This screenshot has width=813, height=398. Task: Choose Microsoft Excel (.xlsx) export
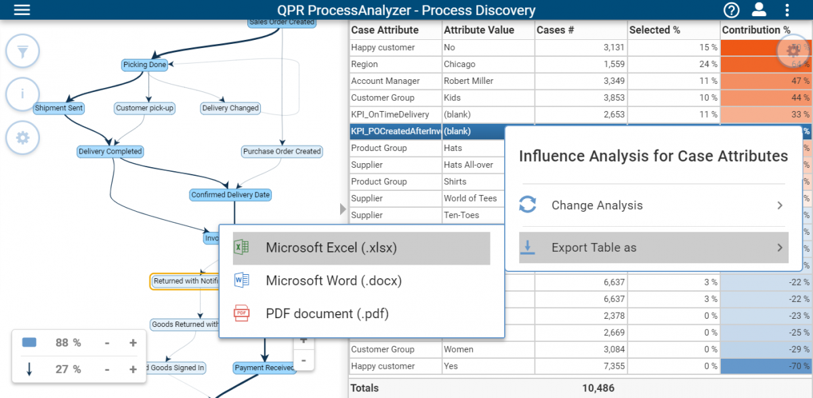click(361, 248)
